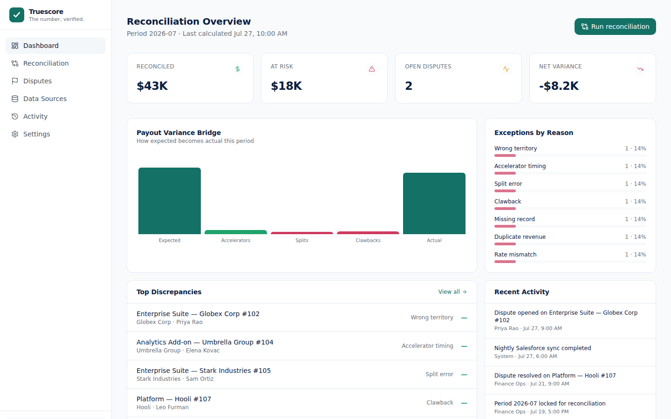Select the Expected bar in variance chart
The image size is (671, 419).
170,201
